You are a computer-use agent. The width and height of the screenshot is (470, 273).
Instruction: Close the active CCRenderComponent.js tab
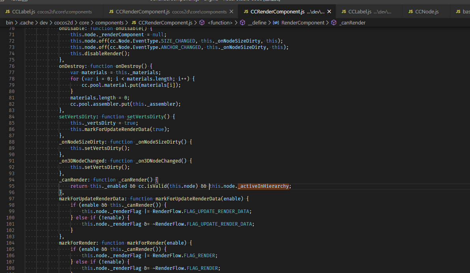pyautogui.click(x=329, y=12)
